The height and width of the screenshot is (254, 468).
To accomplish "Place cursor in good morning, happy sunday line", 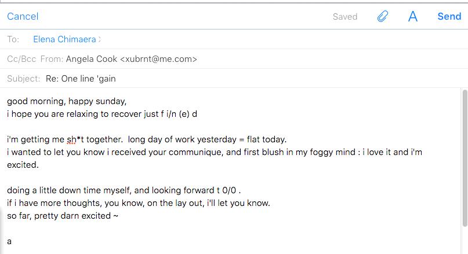I will (67, 101).
